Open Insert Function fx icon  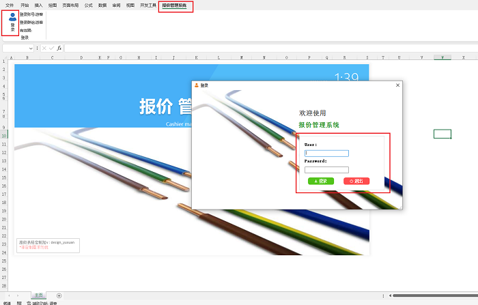pyautogui.click(x=59, y=48)
